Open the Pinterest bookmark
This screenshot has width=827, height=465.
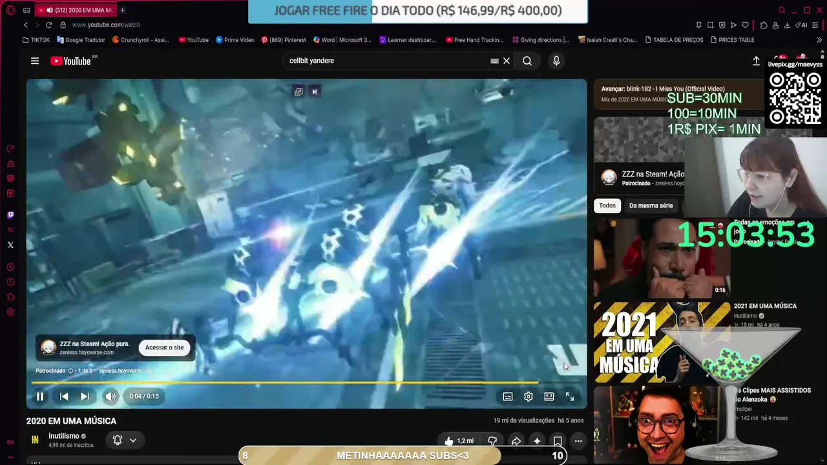click(284, 40)
